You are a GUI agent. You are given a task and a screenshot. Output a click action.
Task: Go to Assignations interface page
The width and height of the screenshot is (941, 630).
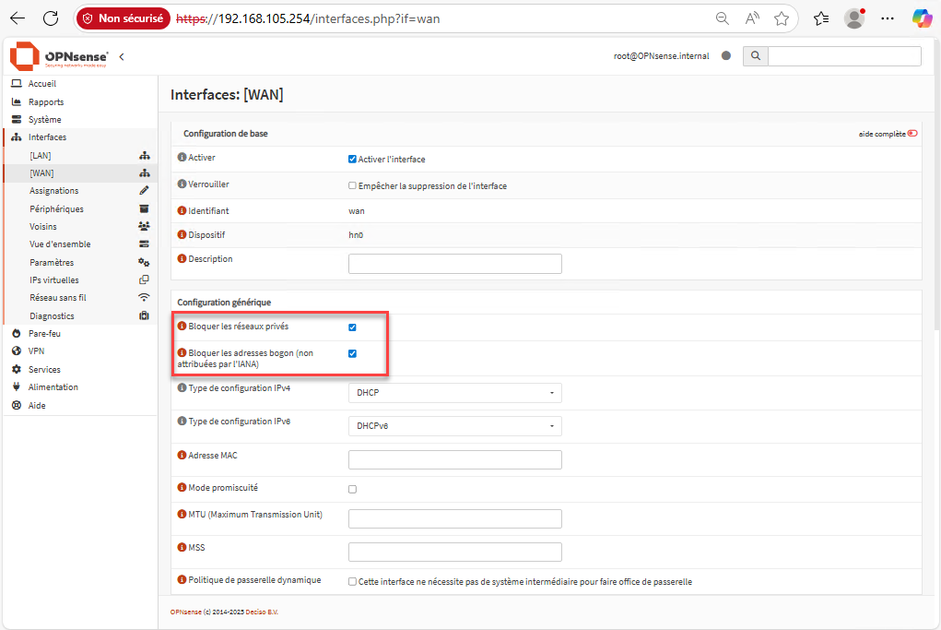click(x=54, y=191)
